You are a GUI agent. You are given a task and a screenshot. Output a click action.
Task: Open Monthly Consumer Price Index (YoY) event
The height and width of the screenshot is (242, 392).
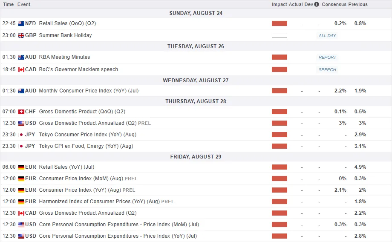tap(89, 91)
